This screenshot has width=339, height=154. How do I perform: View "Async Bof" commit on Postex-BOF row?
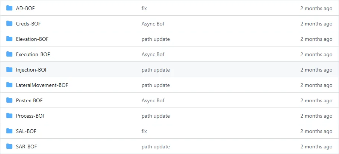pos(153,100)
